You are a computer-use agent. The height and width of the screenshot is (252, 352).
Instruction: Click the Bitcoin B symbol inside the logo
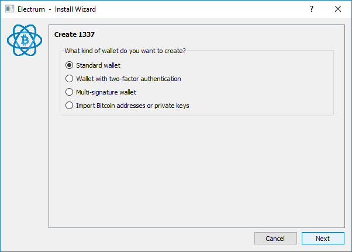tap(25, 41)
